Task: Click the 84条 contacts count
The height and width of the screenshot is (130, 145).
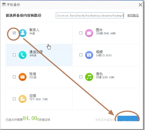Action: (32, 34)
